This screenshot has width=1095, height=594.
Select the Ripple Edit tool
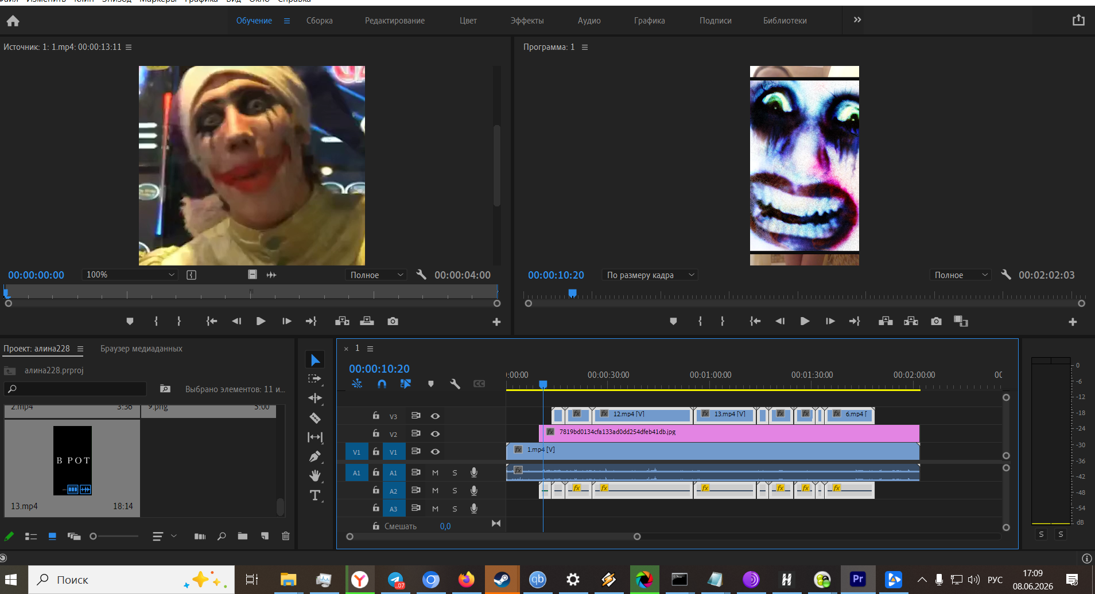pos(315,398)
